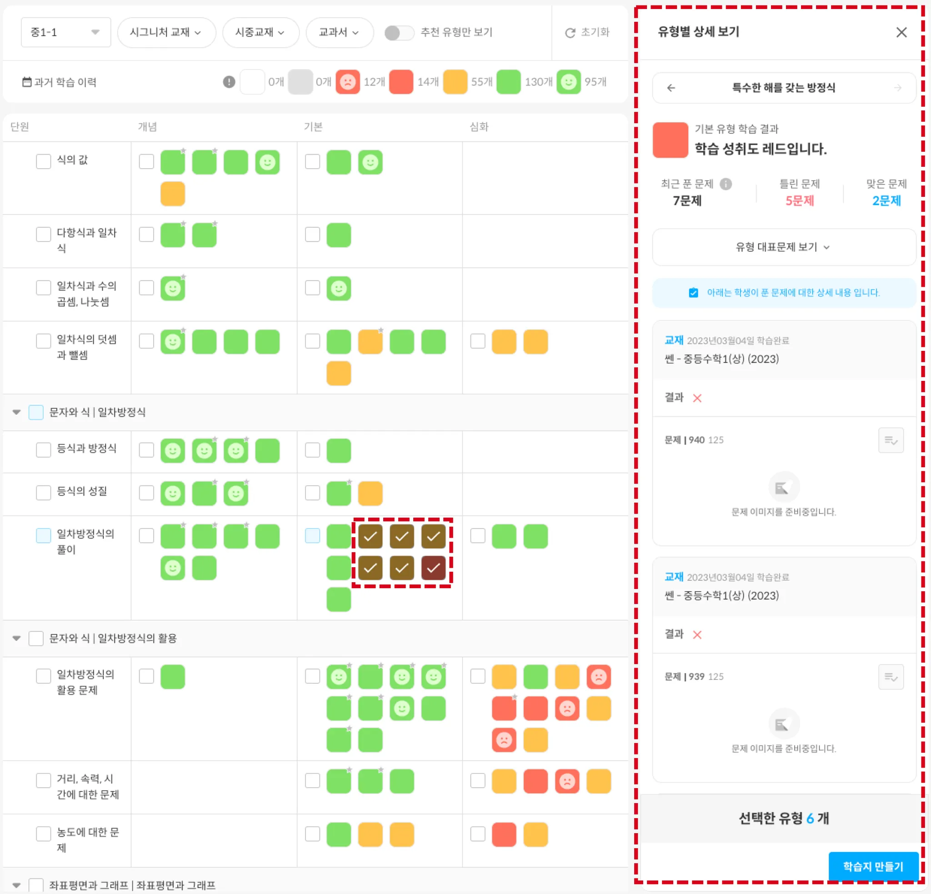Click the answer-check icon for 문제 939
This screenshot has height=894, width=931.
tap(891, 677)
